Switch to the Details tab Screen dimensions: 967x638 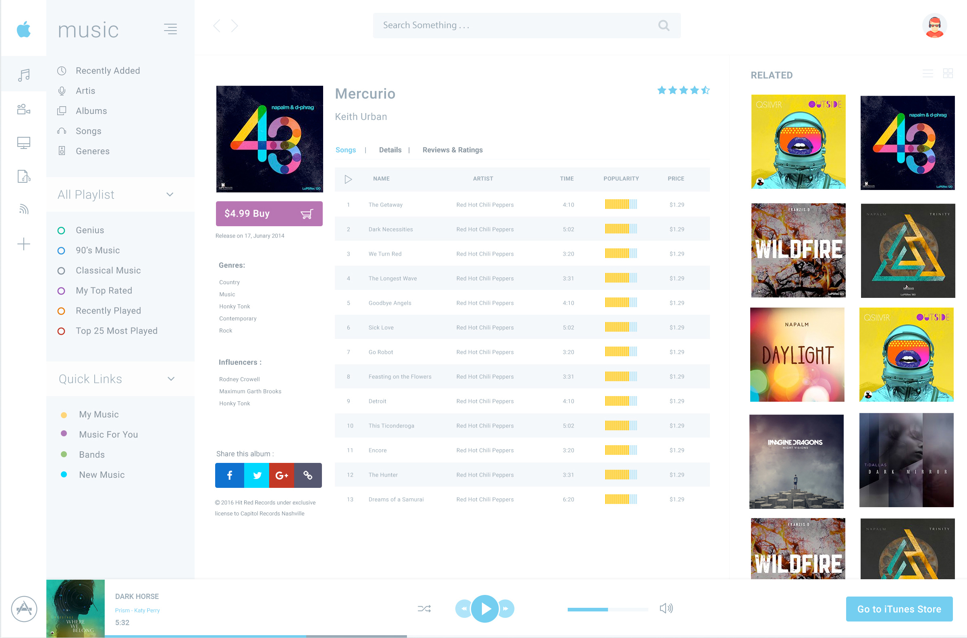[390, 150]
